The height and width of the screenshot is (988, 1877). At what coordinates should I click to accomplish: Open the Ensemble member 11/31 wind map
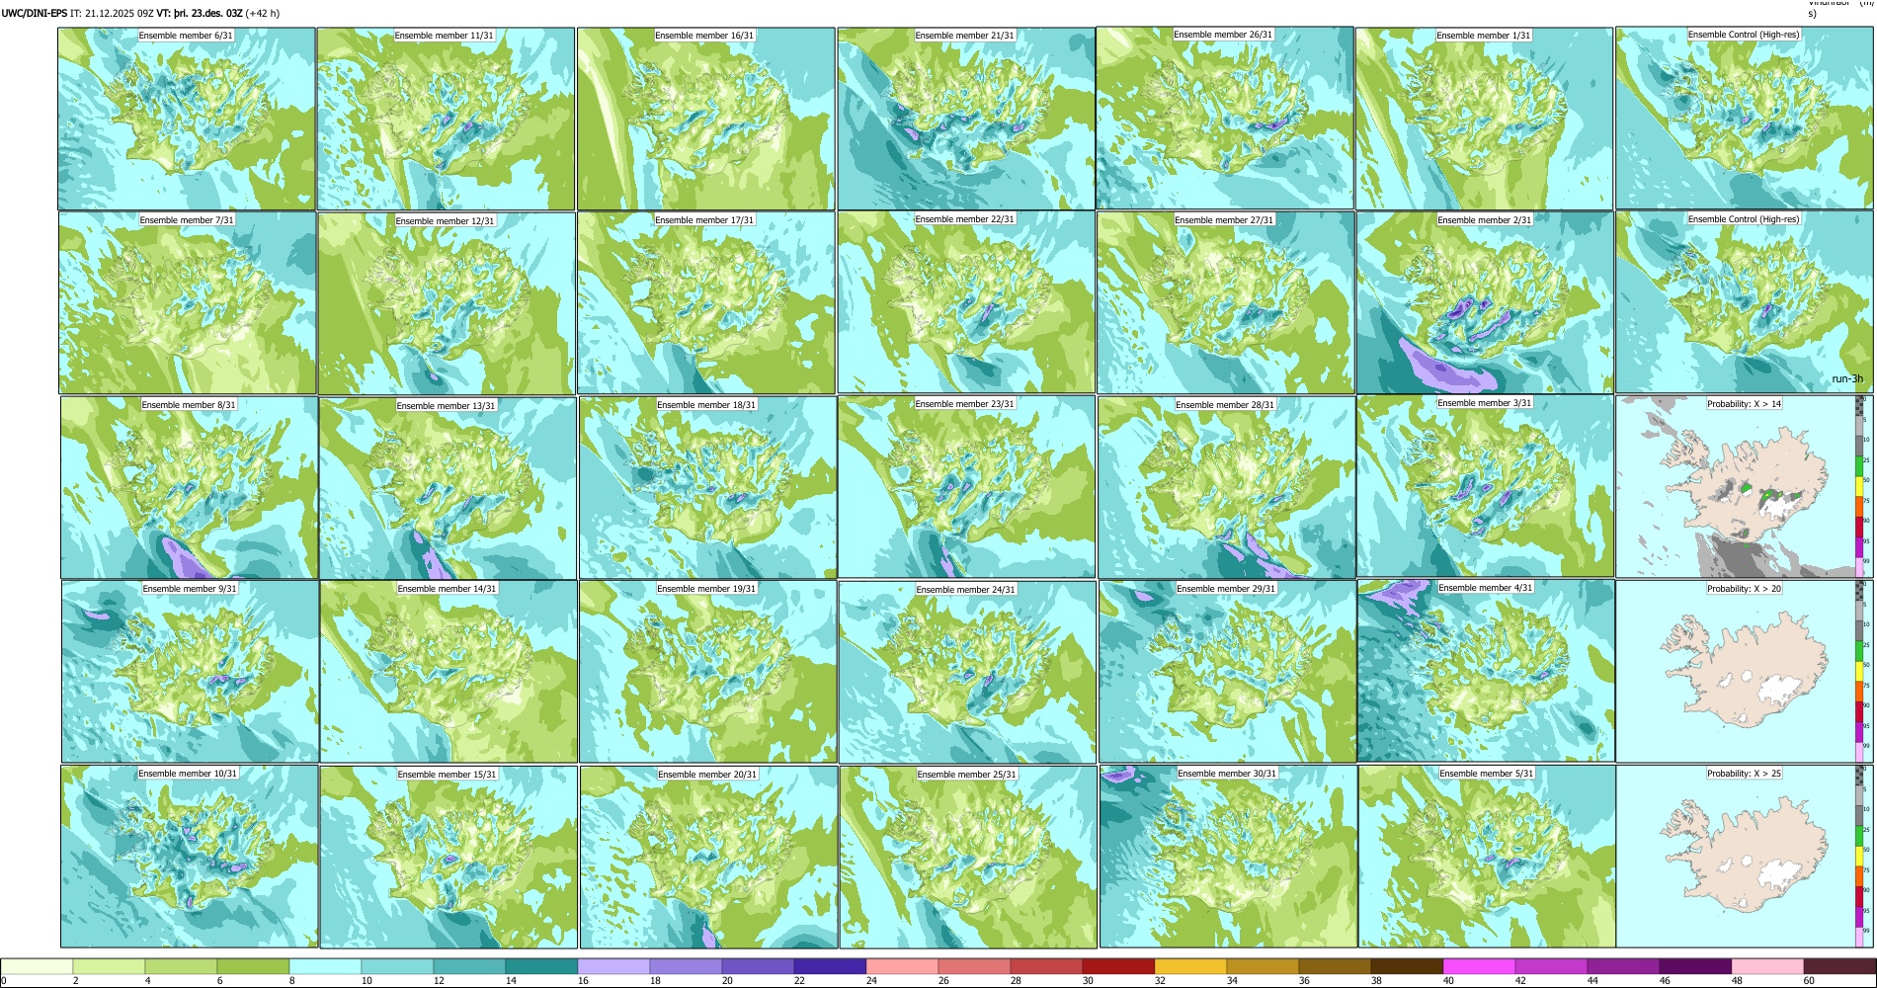click(x=446, y=119)
